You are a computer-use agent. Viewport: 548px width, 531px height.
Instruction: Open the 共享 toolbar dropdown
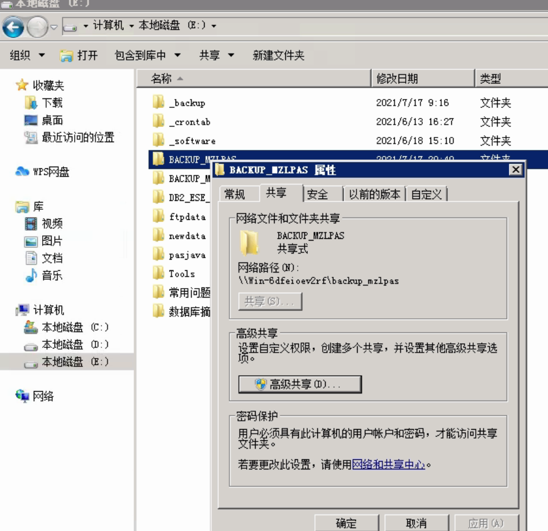point(216,55)
